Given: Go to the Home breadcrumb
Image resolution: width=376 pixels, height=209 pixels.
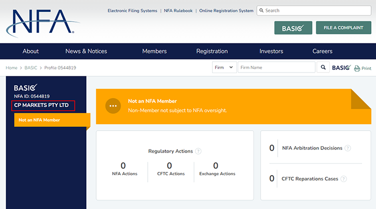Looking at the screenshot, I should click(x=11, y=68).
